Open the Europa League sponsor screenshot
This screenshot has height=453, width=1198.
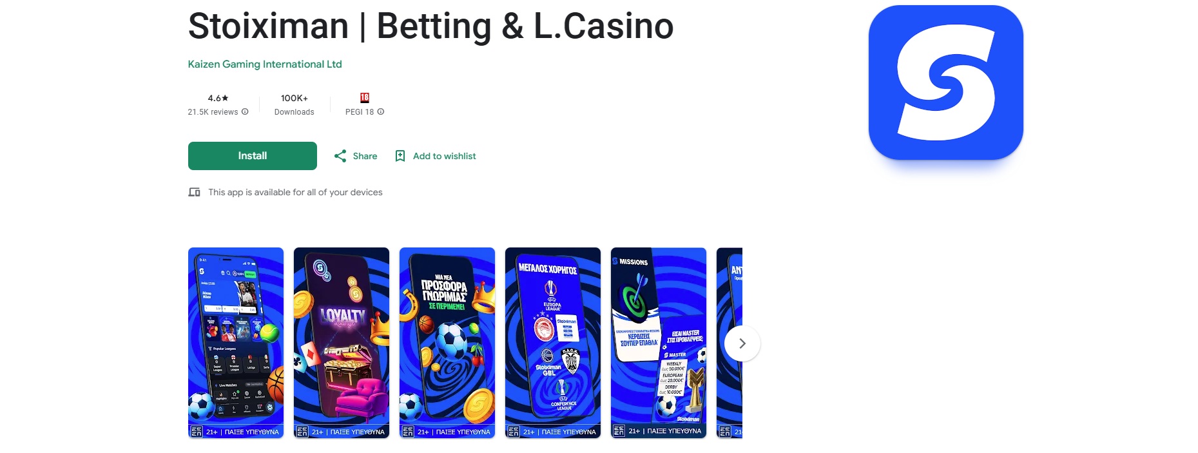(x=553, y=343)
